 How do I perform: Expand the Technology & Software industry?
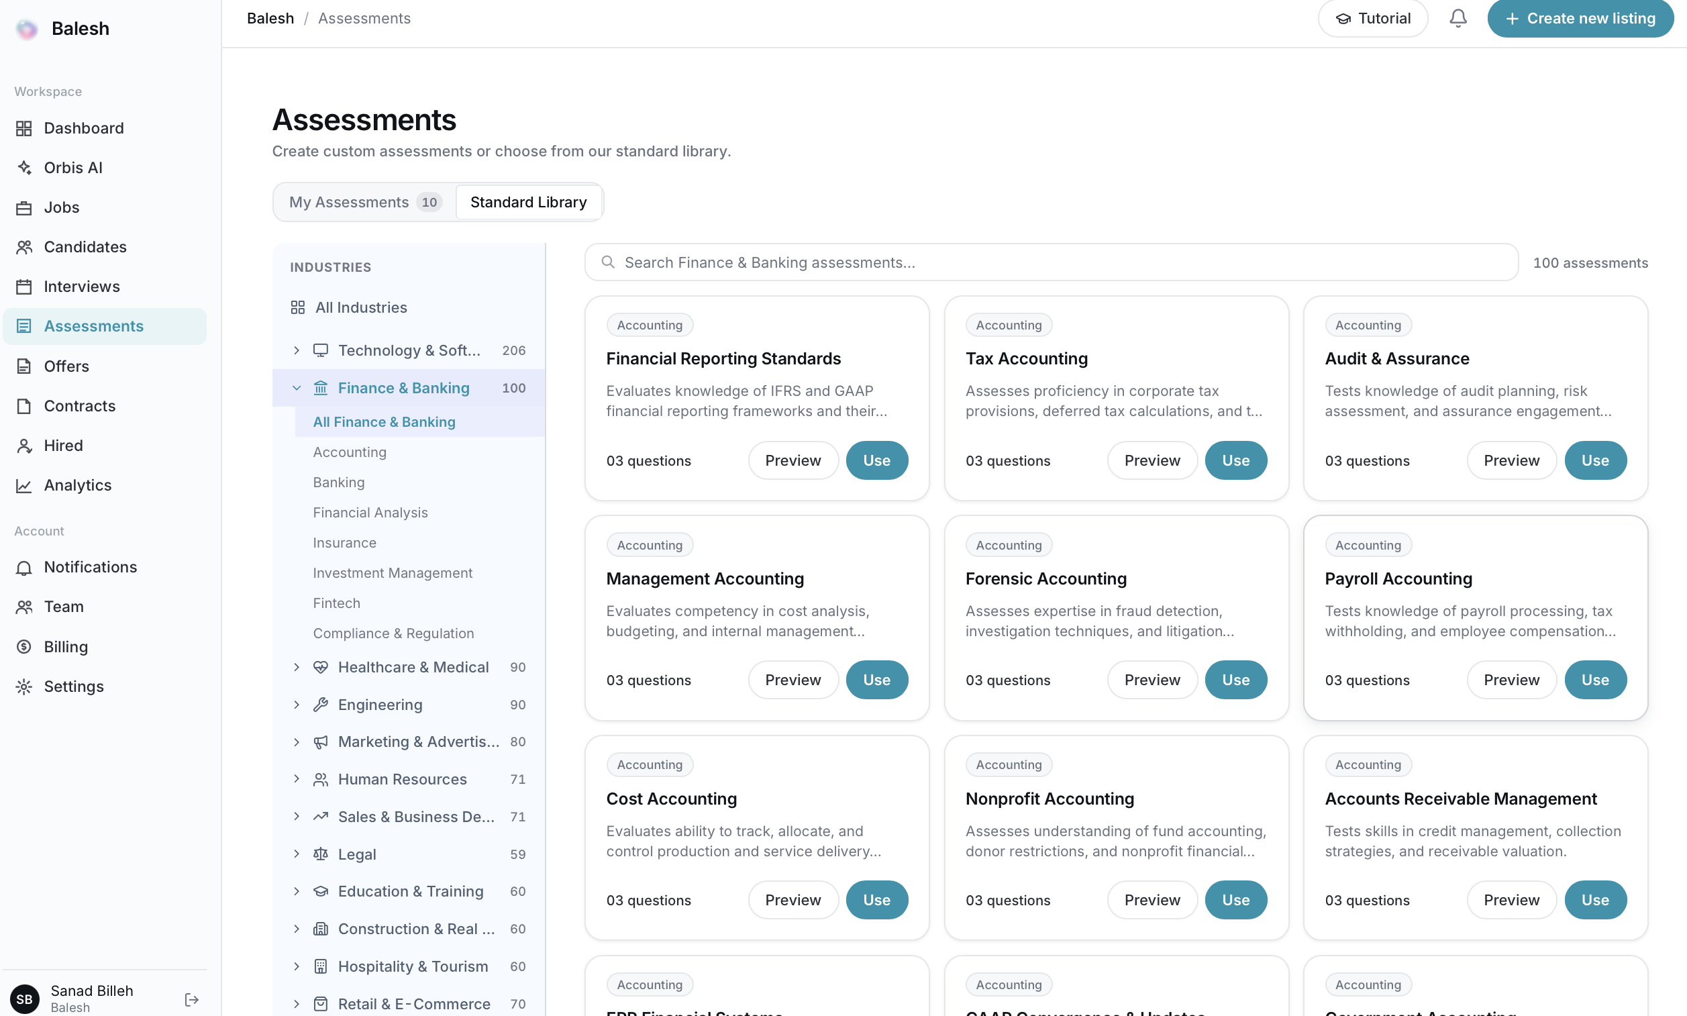[297, 350]
